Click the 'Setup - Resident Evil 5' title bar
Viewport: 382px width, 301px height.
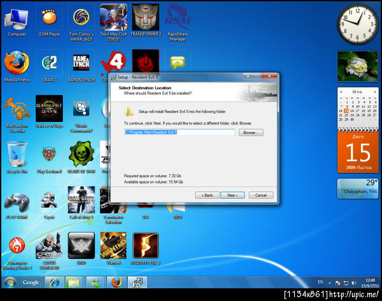(x=176, y=77)
